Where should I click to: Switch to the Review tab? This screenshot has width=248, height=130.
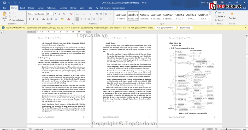[73, 8]
